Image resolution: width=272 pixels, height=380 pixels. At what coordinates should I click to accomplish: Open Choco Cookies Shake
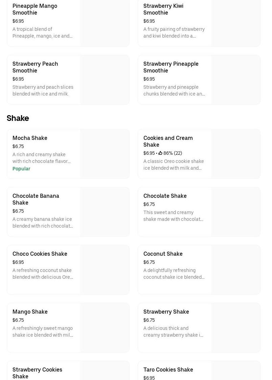coord(40,254)
